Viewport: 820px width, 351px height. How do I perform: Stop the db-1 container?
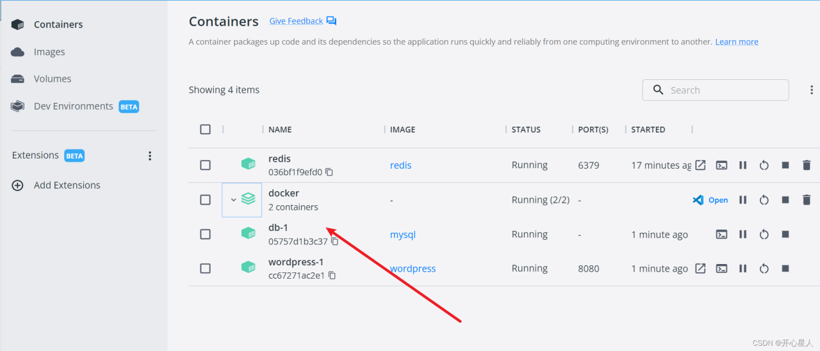(x=785, y=235)
